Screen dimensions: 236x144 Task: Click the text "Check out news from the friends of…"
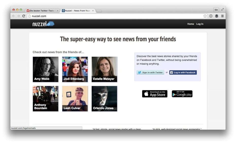(58, 52)
